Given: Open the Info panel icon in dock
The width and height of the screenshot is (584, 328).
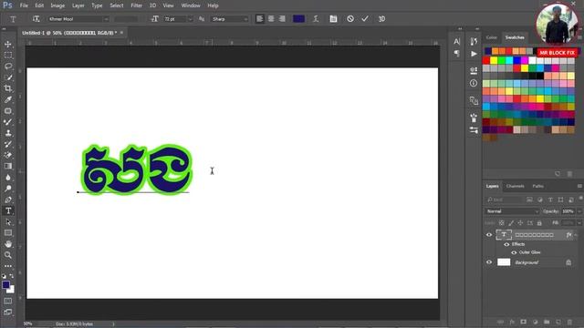Looking at the screenshot, I should click(474, 83).
